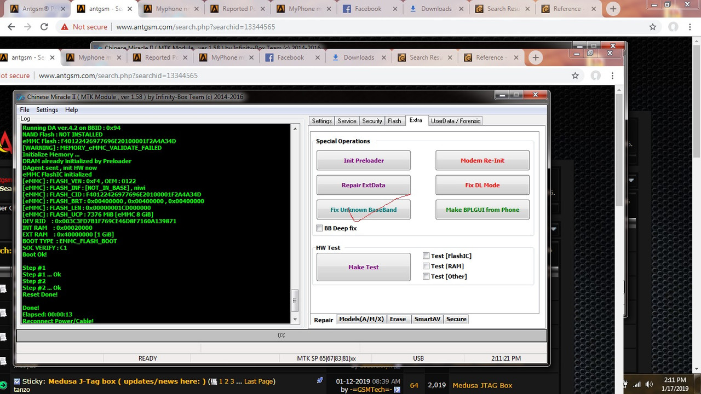Click the sticky pin icon in the Medusa thread row
The width and height of the screenshot is (701, 394).
click(320, 380)
